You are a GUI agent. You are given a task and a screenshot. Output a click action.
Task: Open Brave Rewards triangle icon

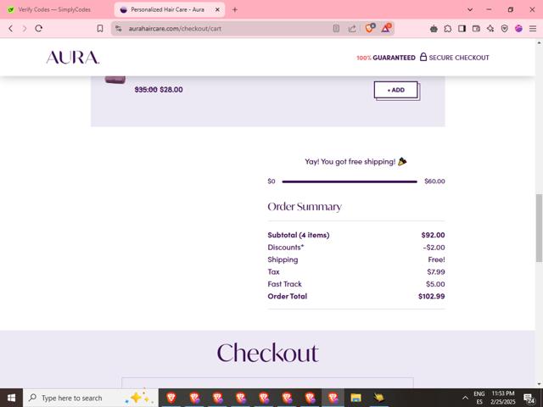point(386,28)
